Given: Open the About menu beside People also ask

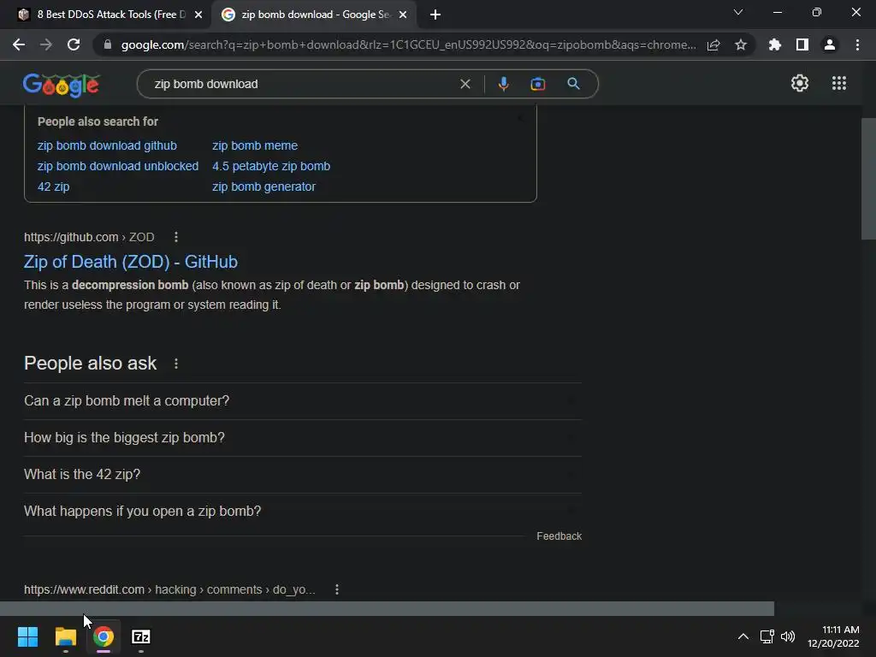Looking at the screenshot, I should [176, 364].
